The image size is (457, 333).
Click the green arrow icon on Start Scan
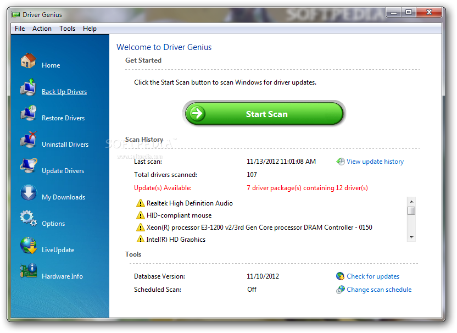(x=197, y=113)
